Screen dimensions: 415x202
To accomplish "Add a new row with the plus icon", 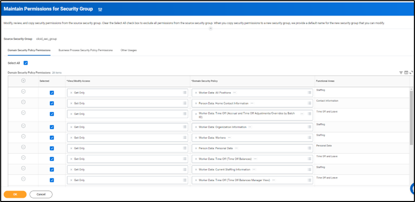I will tap(23, 81).
